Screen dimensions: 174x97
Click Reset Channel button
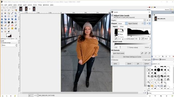(133, 23)
